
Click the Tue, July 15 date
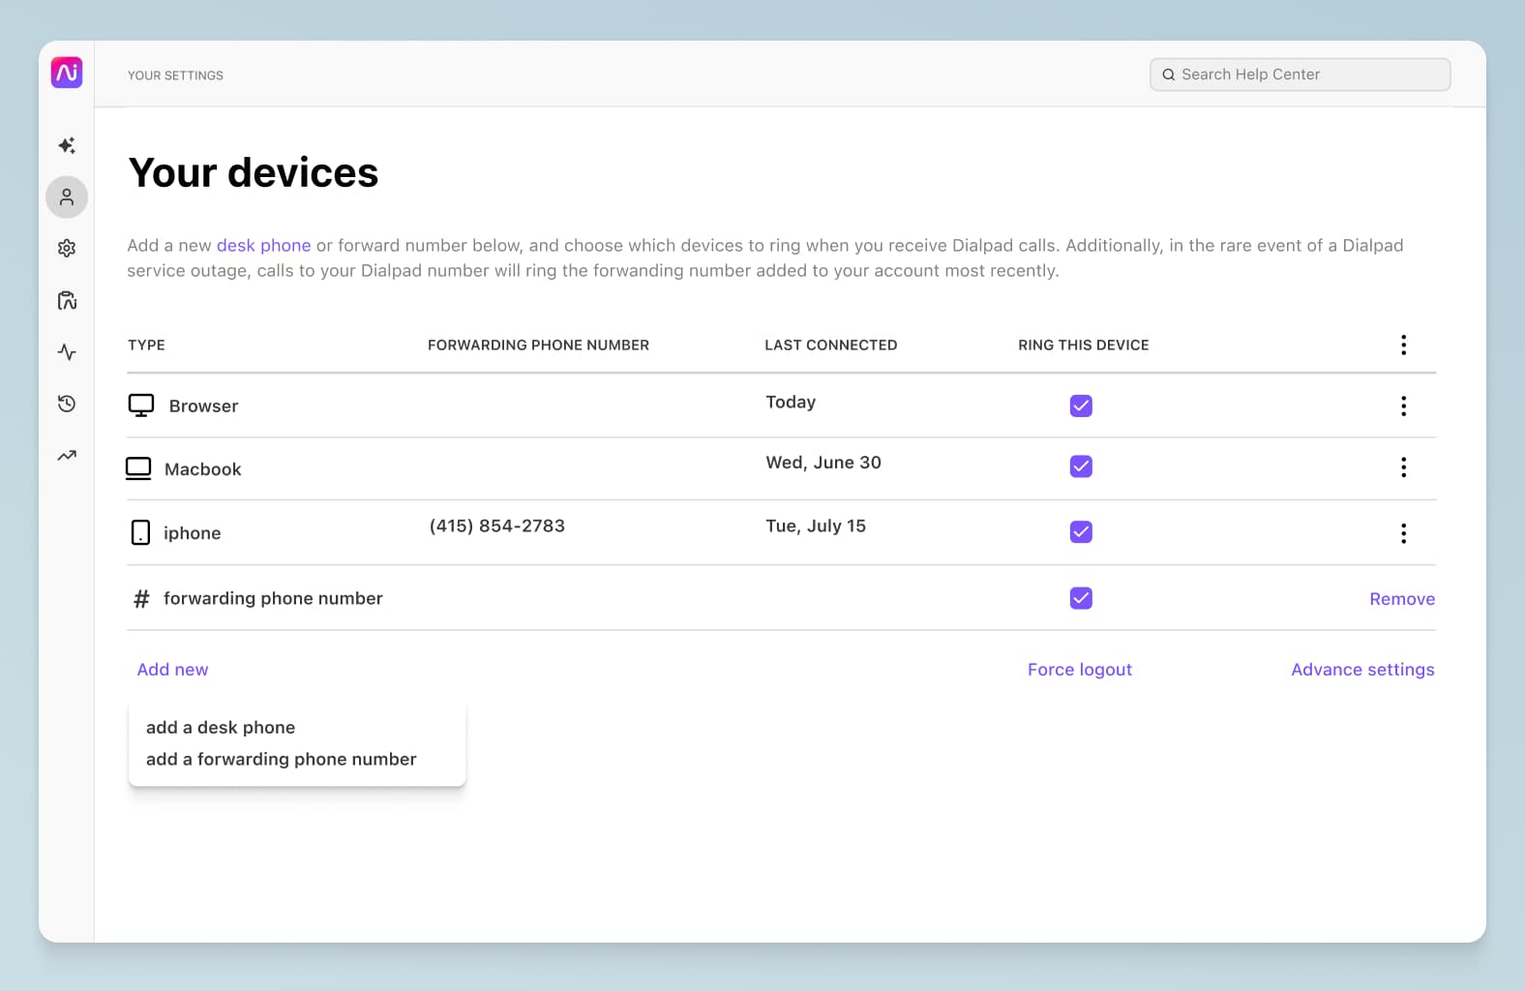[x=816, y=526]
